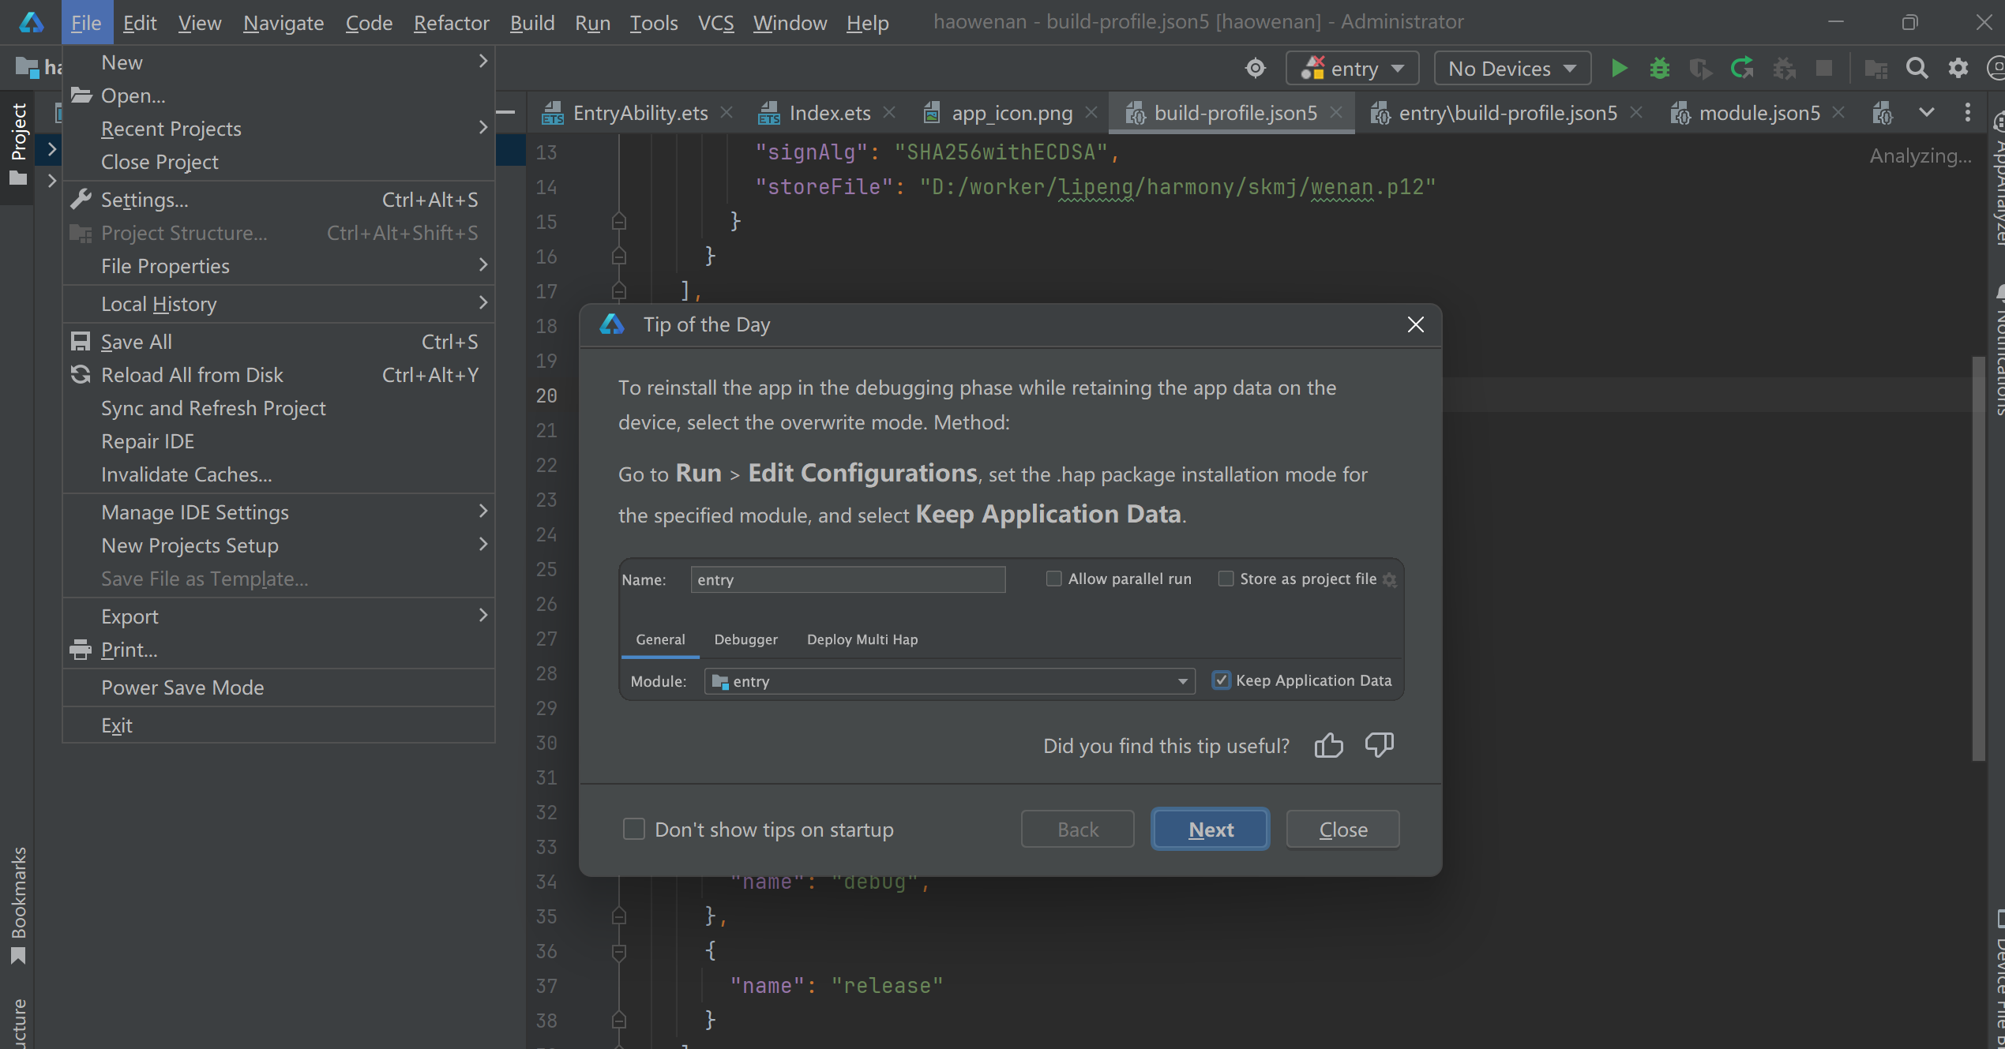2005x1049 pixels.
Task: Click the attach debugger icon
Action: [x=1784, y=69]
